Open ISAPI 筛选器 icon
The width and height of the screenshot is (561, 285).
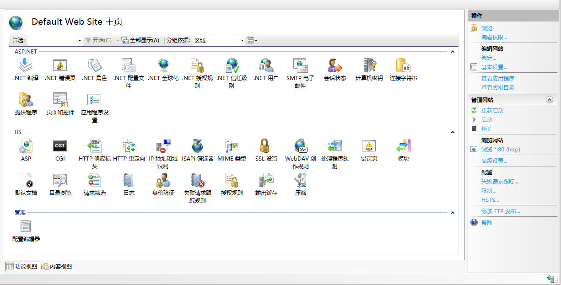coord(197,146)
